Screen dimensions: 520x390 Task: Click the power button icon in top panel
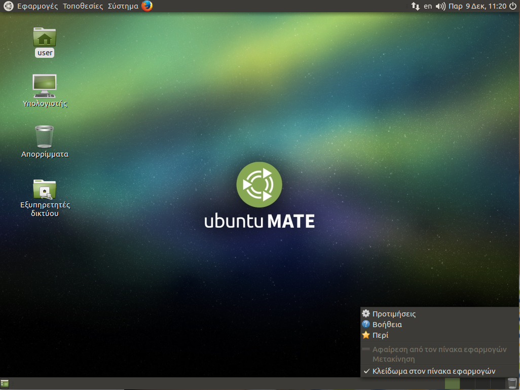pyautogui.click(x=513, y=6)
